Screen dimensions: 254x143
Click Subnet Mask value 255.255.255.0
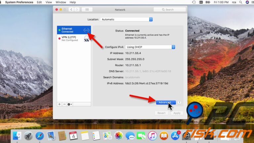(135, 59)
